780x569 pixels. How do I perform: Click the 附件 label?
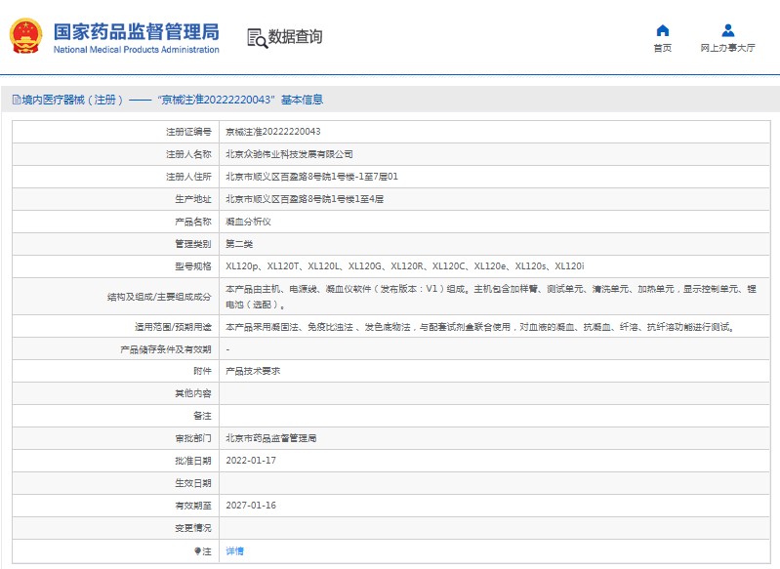pos(202,371)
